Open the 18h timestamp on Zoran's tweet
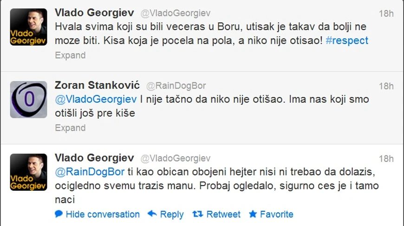 click(x=386, y=86)
